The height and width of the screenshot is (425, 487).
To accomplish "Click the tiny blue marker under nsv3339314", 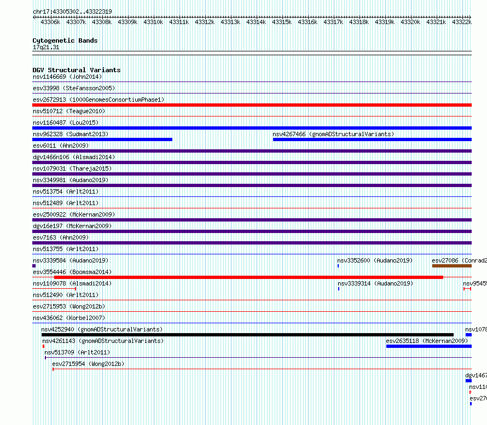I will pos(339,289).
